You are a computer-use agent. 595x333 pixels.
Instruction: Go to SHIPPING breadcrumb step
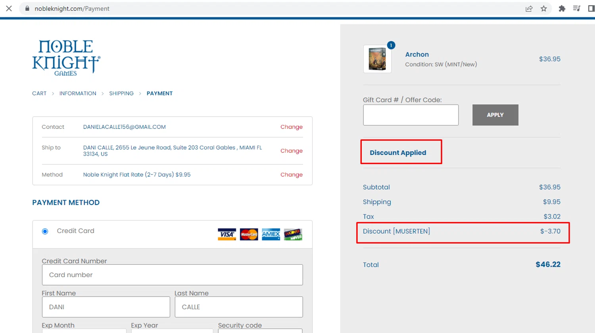(x=121, y=94)
